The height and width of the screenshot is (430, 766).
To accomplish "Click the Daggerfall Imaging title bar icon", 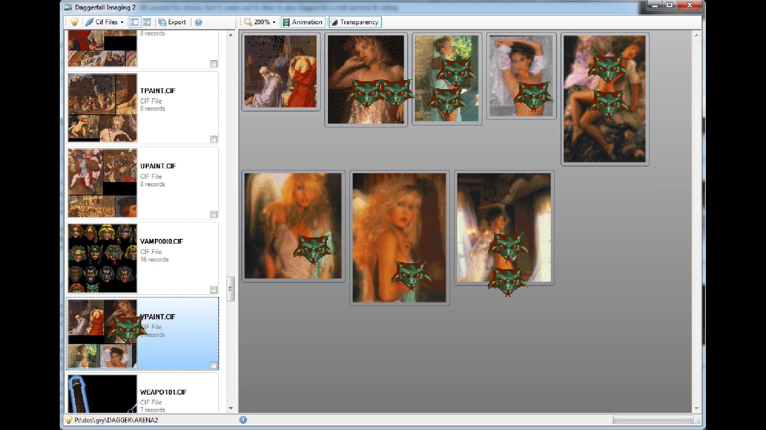I will (x=68, y=7).
